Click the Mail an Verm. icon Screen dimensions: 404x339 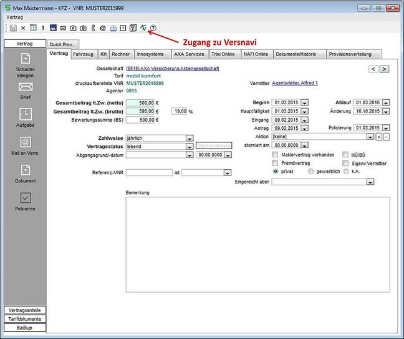(x=26, y=142)
